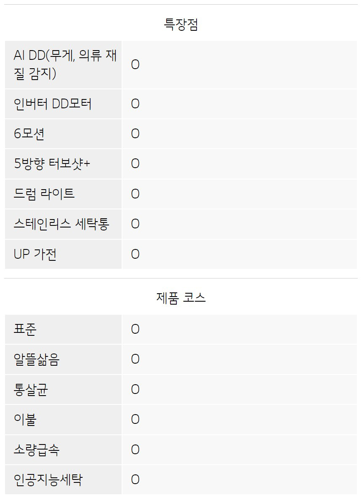Screen dimensions: 362x498
Task: Click the O value beside 드럼 라이트
Action: (135, 194)
